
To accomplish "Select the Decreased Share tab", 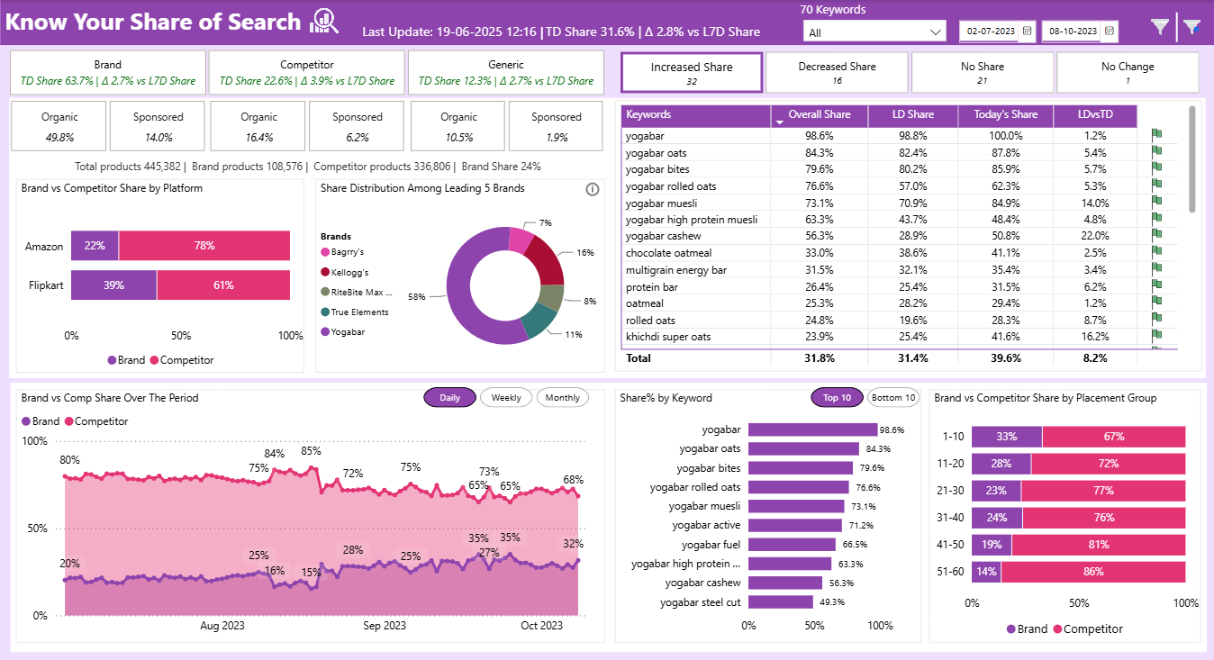I will [x=837, y=73].
